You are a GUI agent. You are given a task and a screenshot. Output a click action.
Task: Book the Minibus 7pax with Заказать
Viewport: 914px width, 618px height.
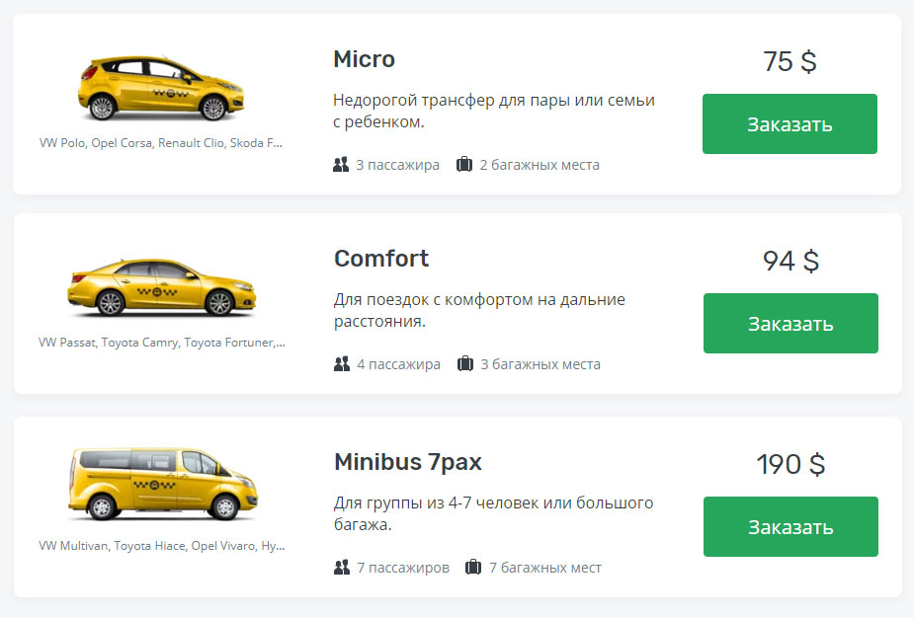(x=790, y=526)
